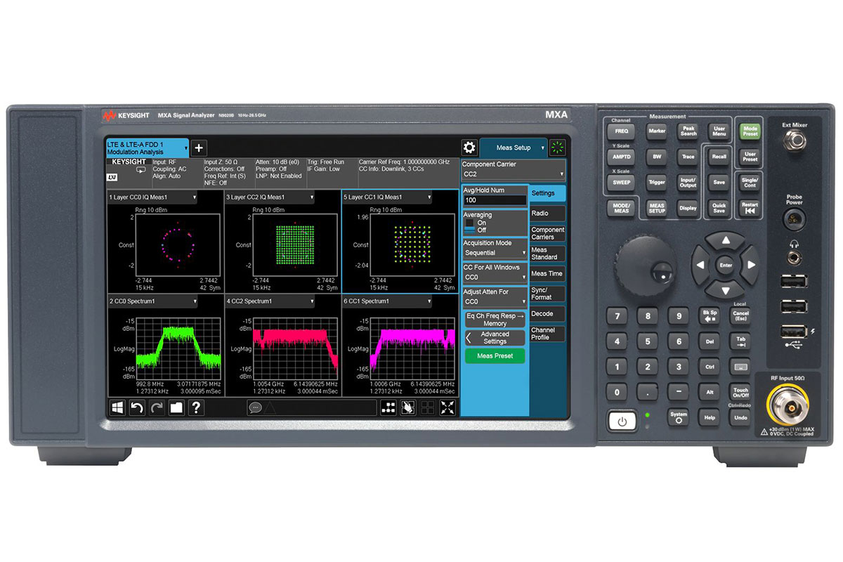Open the speech bubble messages icon
Screen dimensions: 843x562
[256, 407]
